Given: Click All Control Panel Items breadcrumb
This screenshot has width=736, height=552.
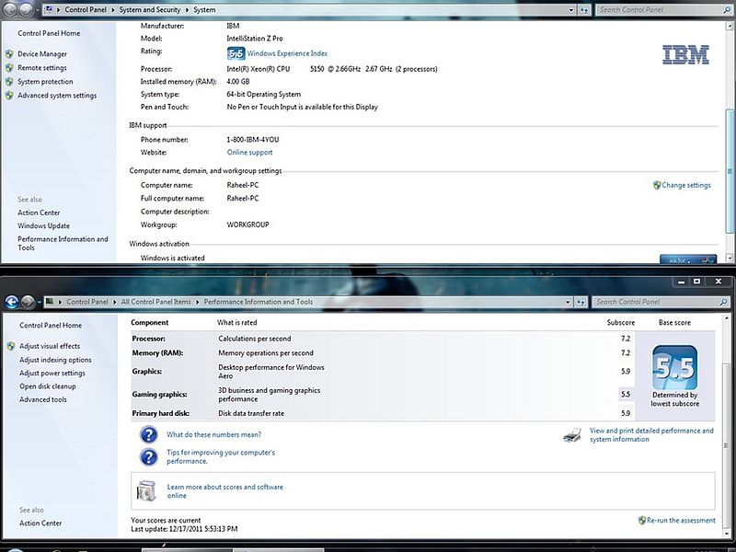Looking at the screenshot, I should pyautogui.click(x=155, y=302).
